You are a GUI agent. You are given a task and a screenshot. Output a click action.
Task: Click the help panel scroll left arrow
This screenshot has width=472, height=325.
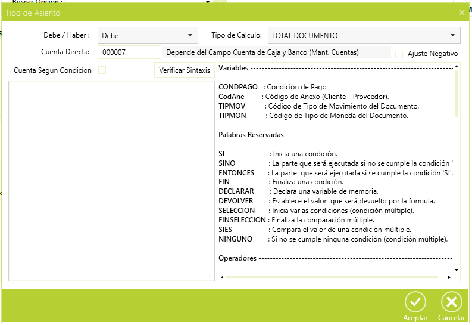point(222,277)
